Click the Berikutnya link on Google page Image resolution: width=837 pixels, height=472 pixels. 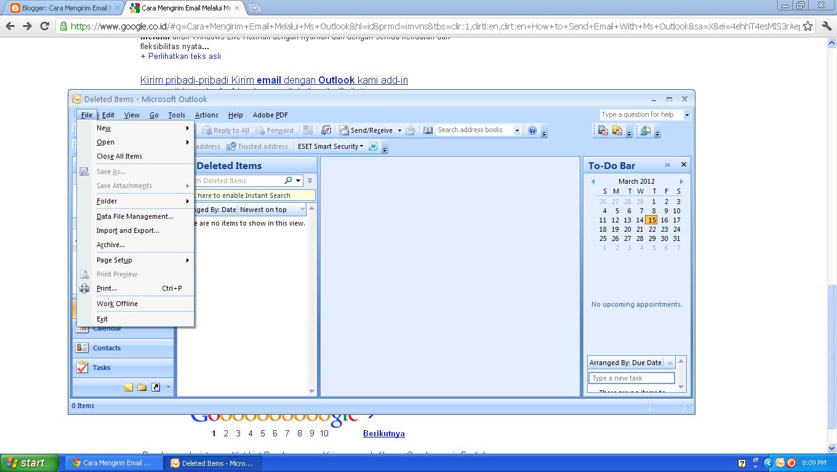pyautogui.click(x=384, y=433)
